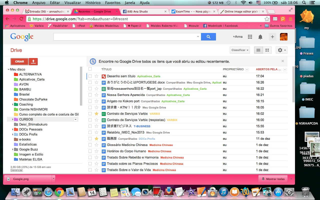This screenshot has height=200, width=320.
Task: Tick checkbox beside Glossário Medicina Chinesa
Action: click(x=90, y=145)
